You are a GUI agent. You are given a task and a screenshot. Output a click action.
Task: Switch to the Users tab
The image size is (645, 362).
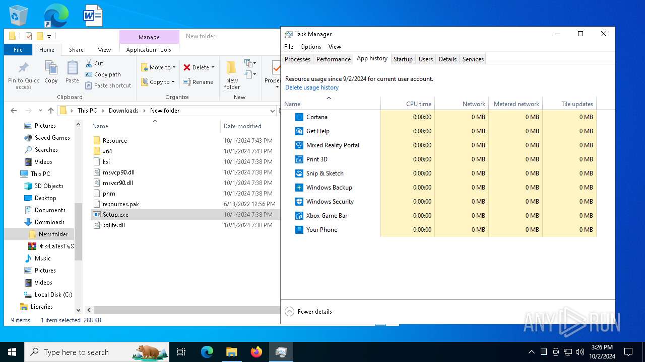pyautogui.click(x=425, y=59)
